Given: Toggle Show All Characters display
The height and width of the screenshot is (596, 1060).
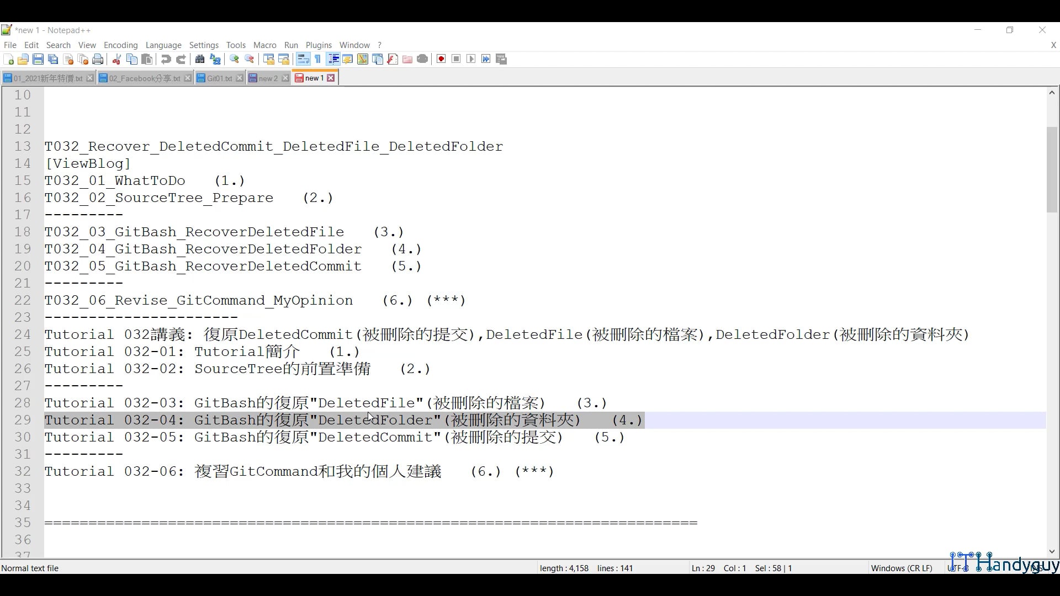Looking at the screenshot, I should (318, 59).
